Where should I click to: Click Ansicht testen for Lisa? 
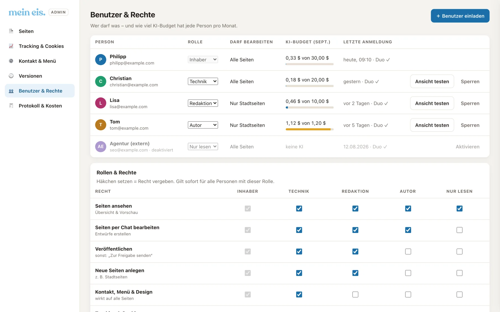pos(432,103)
